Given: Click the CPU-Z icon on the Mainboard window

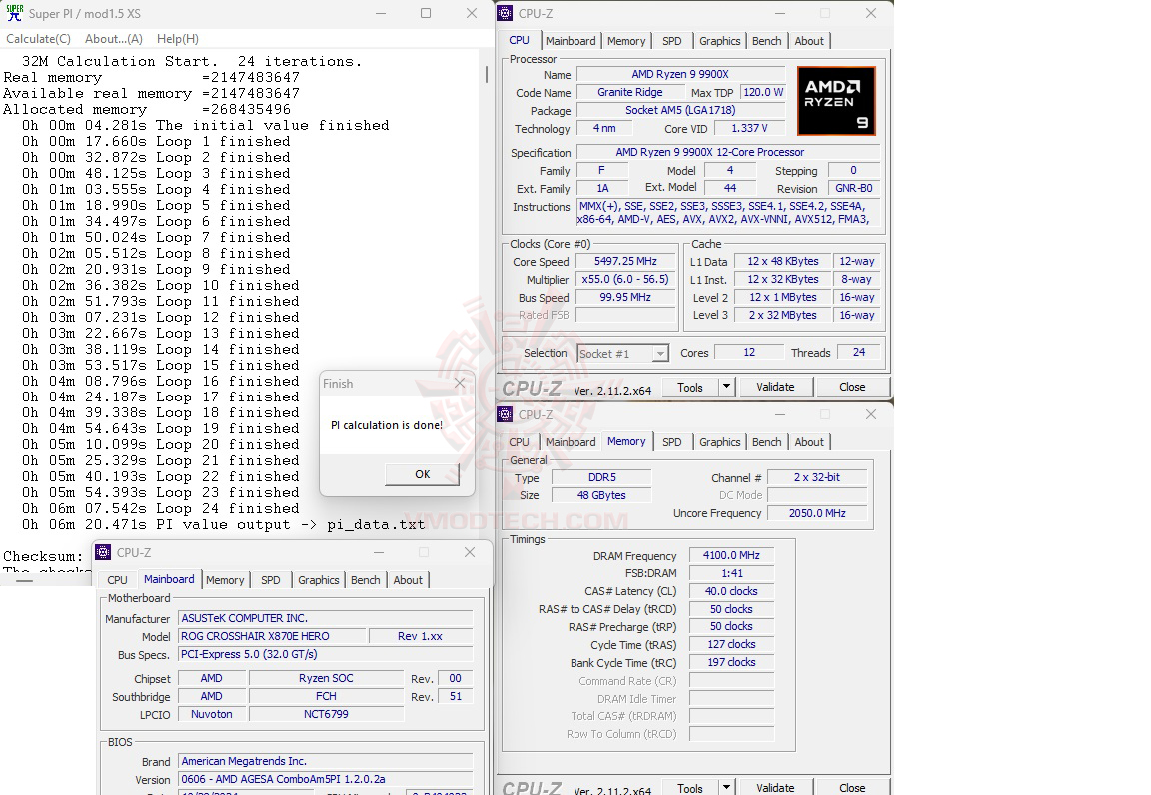Looking at the screenshot, I should coord(101,552).
